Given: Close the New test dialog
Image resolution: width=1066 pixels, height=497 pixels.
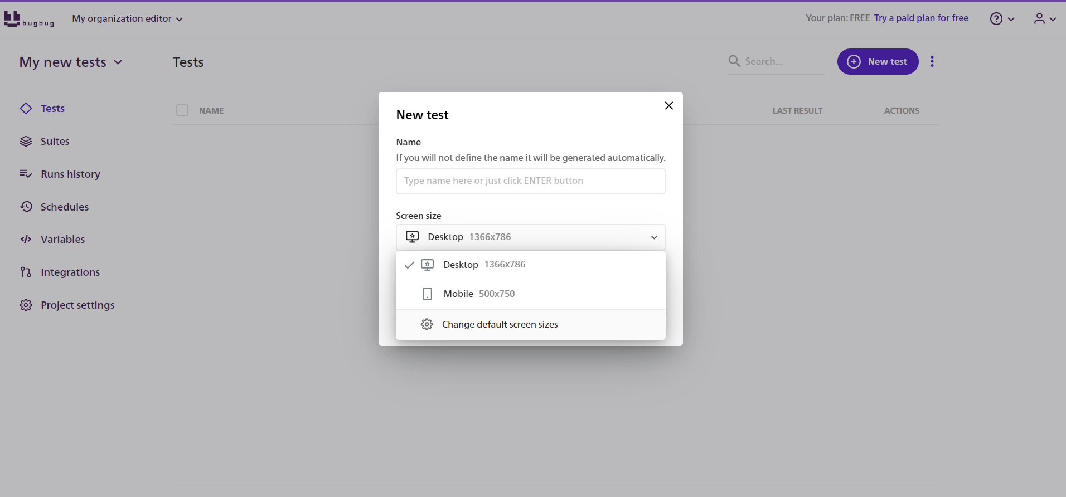Looking at the screenshot, I should point(669,106).
